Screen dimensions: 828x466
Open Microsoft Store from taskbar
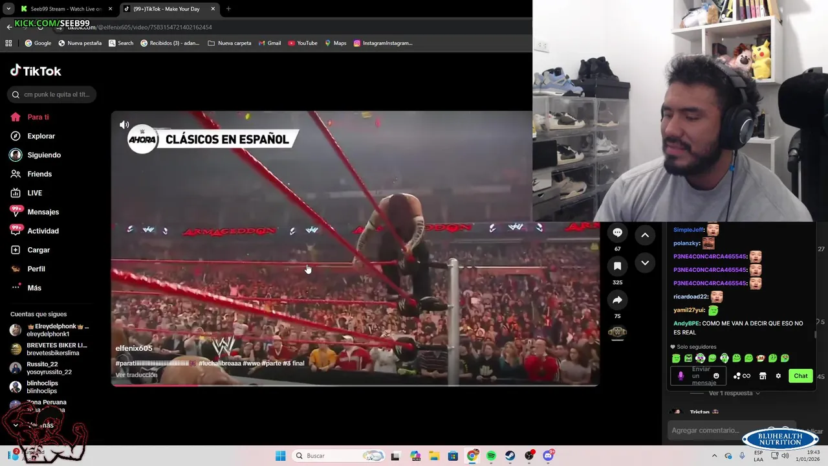[x=453, y=456]
